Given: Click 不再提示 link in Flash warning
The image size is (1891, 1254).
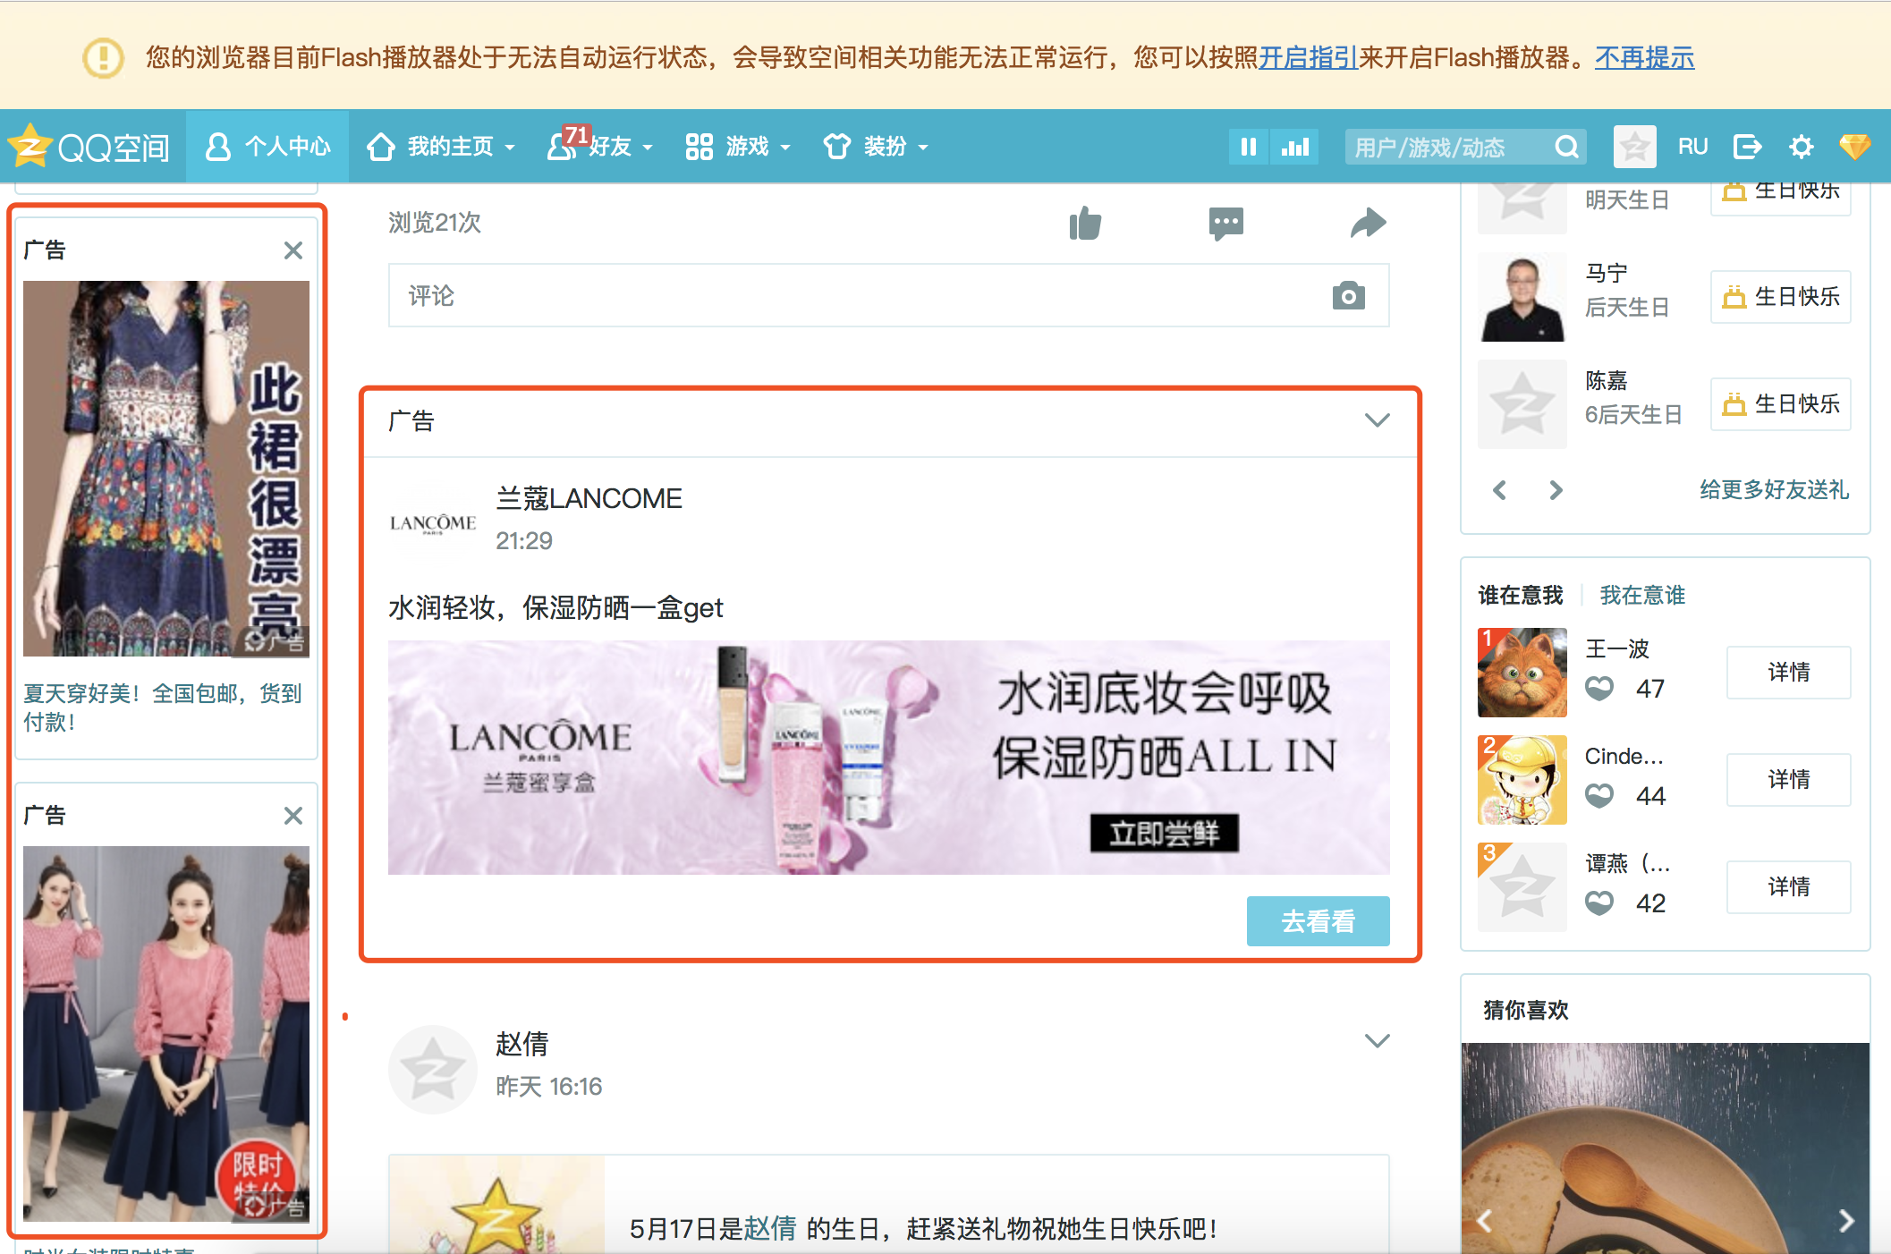Looking at the screenshot, I should point(1645,58).
